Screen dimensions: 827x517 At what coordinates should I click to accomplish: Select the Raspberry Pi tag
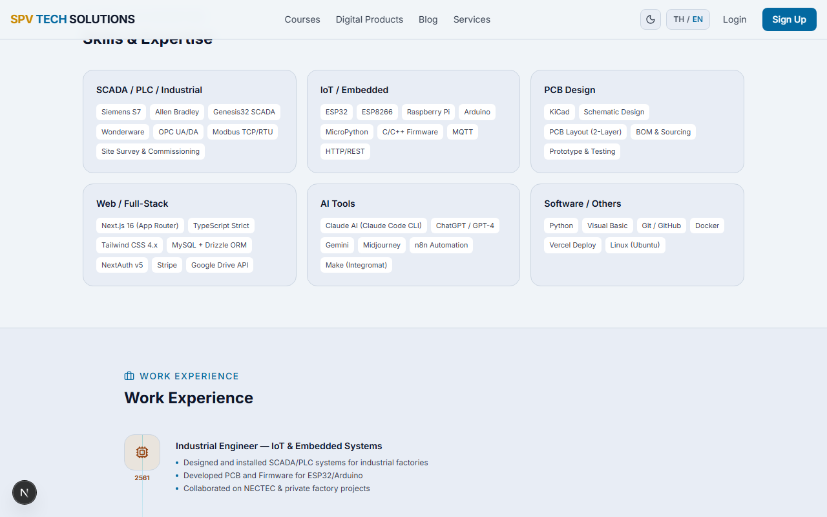coord(428,112)
